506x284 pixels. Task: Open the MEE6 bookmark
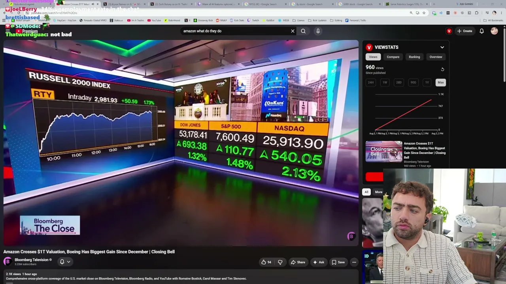pyautogui.click(x=283, y=21)
